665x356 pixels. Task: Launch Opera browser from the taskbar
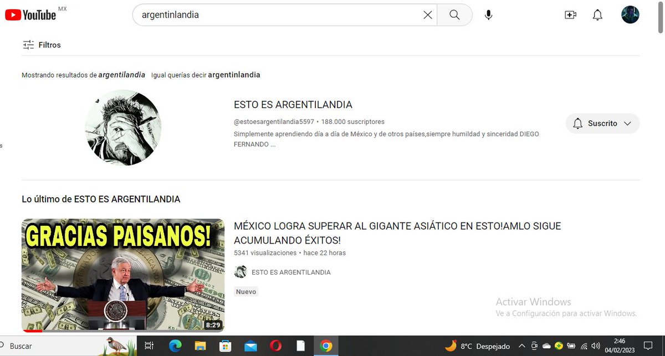click(x=275, y=346)
